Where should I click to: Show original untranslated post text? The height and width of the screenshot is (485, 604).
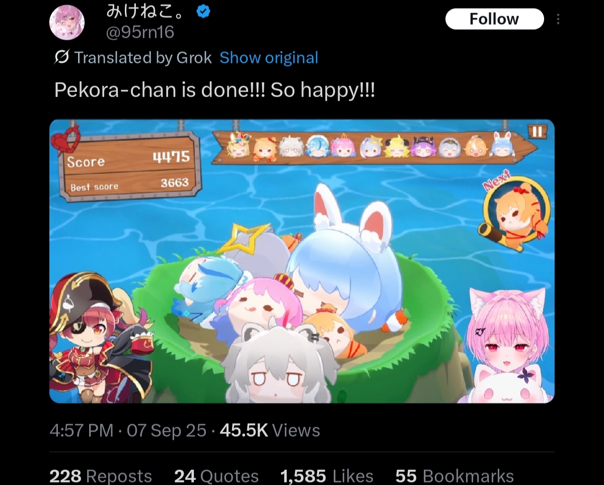pyautogui.click(x=269, y=58)
